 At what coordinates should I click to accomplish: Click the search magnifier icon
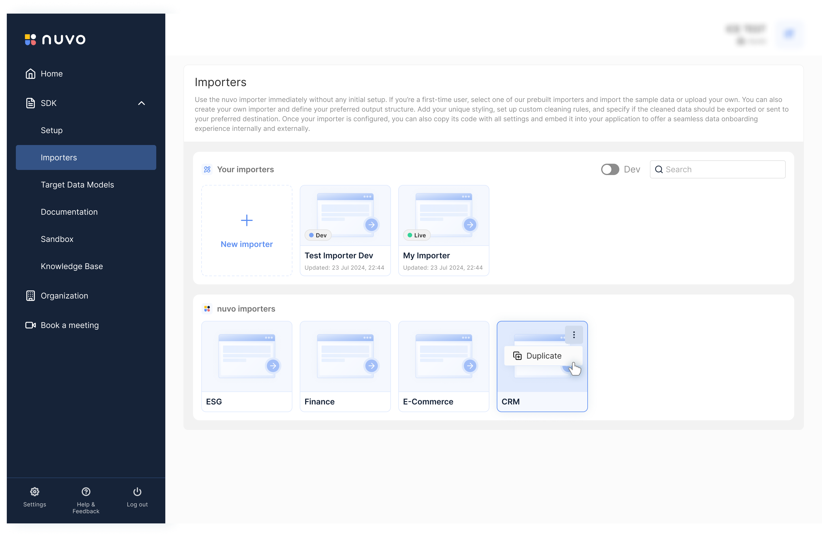(x=659, y=169)
